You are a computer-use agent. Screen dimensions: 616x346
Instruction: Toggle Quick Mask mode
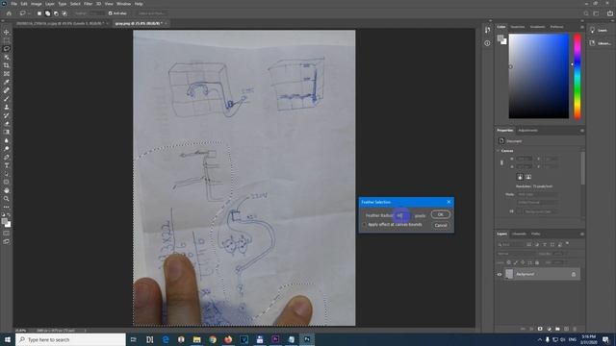(x=7, y=233)
